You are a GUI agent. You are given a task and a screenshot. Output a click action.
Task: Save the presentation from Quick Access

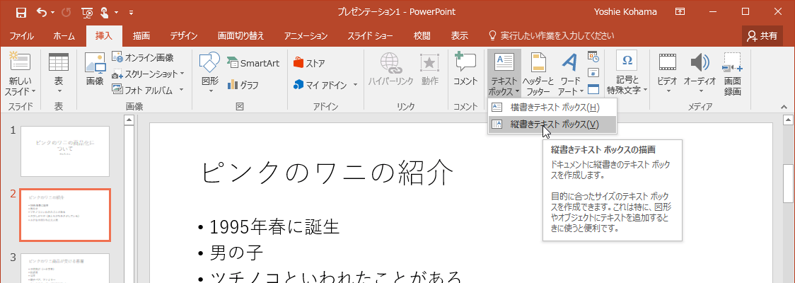(21, 12)
